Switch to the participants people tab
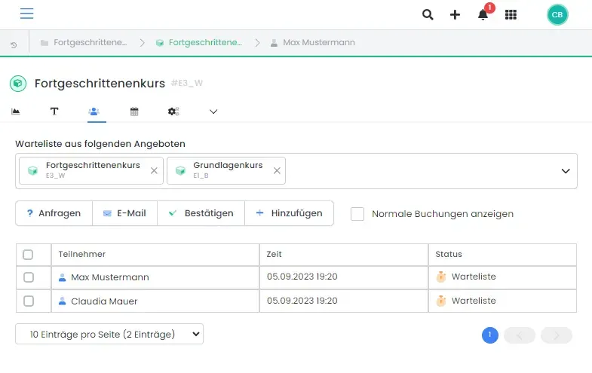Screen dimensions: 592x373 click(94, 112)
